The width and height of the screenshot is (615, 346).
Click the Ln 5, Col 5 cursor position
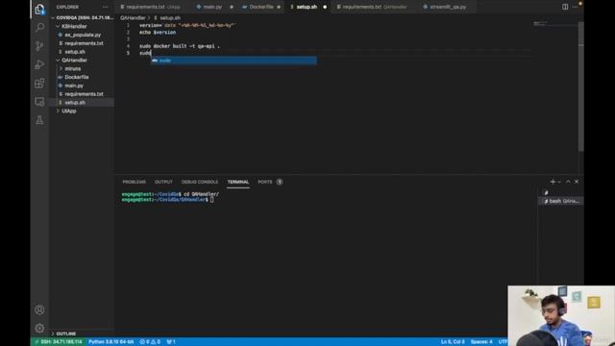point(453,342)
